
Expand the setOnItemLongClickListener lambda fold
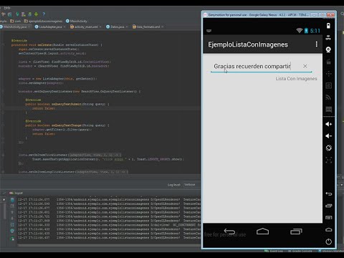(3, 172)
